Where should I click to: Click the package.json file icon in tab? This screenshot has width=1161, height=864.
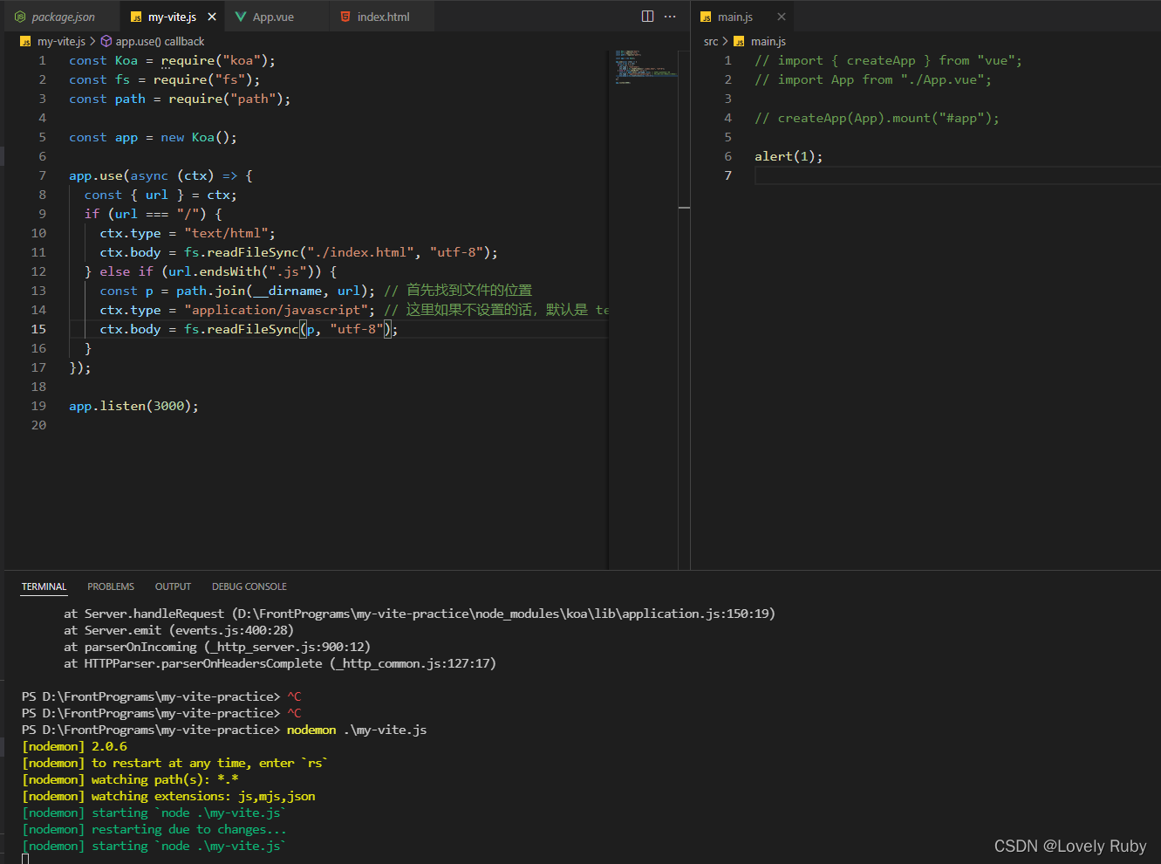(20, 17)
